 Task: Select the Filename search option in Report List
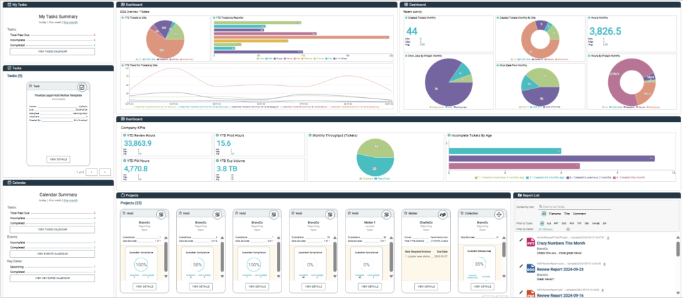point(554,214)
